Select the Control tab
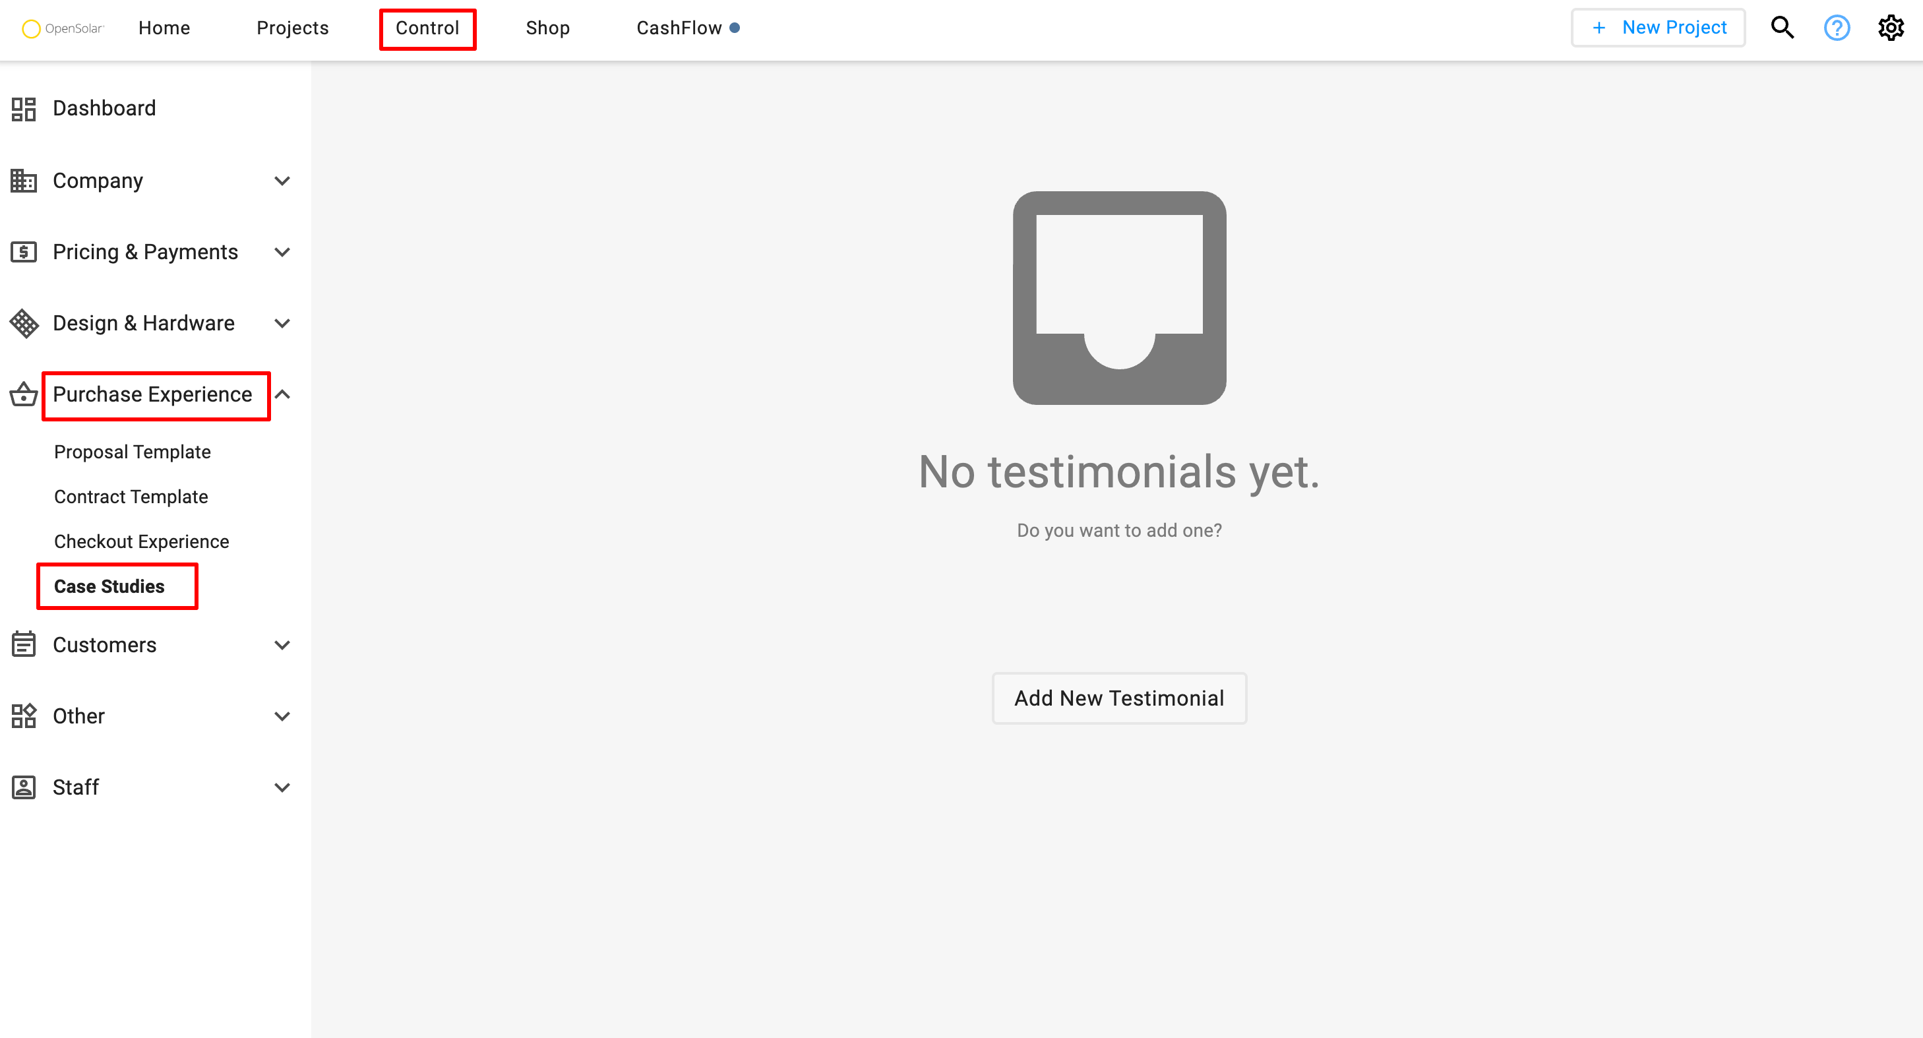The width and height of the screenshot is (1923, 1038). (427, 28)
